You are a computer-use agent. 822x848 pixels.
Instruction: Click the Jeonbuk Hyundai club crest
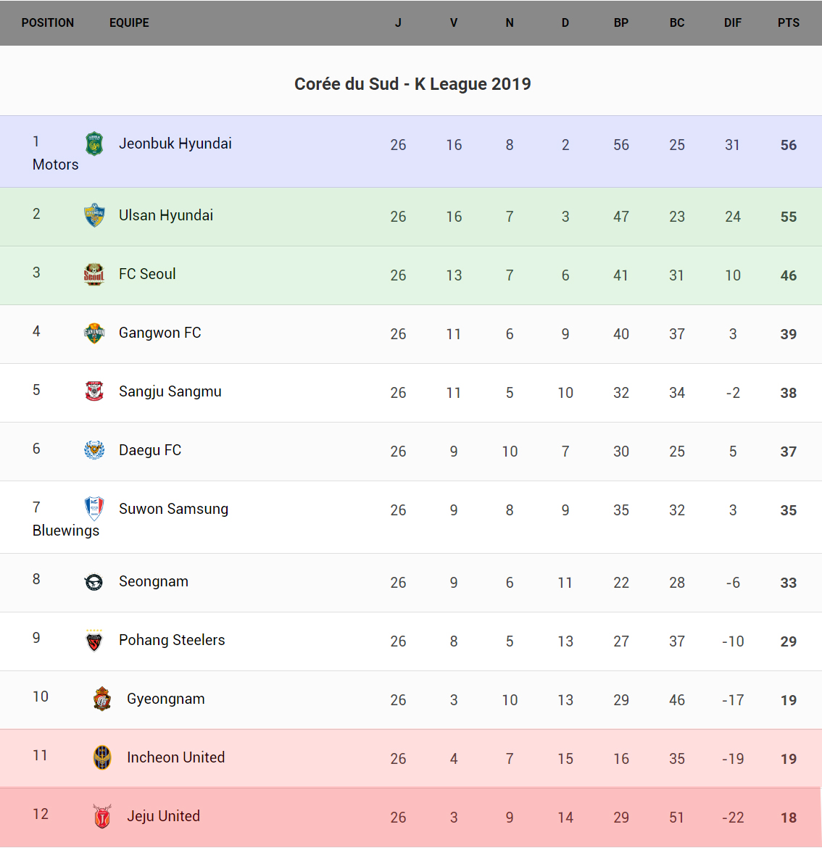pyautogui.click(x=94, y=144)
